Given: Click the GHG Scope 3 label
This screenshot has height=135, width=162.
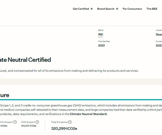Looking at the screenshot, I should [28, 122].
